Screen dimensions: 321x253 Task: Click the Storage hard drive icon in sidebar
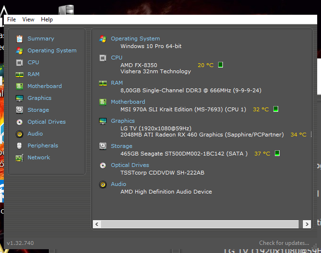coord(20,110)
